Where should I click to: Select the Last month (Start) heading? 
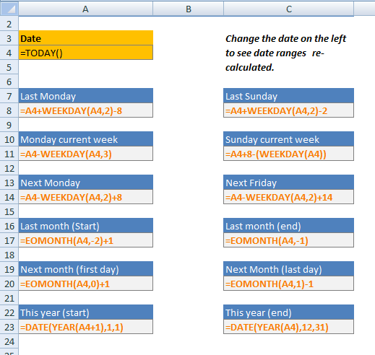tap(86, 226)
